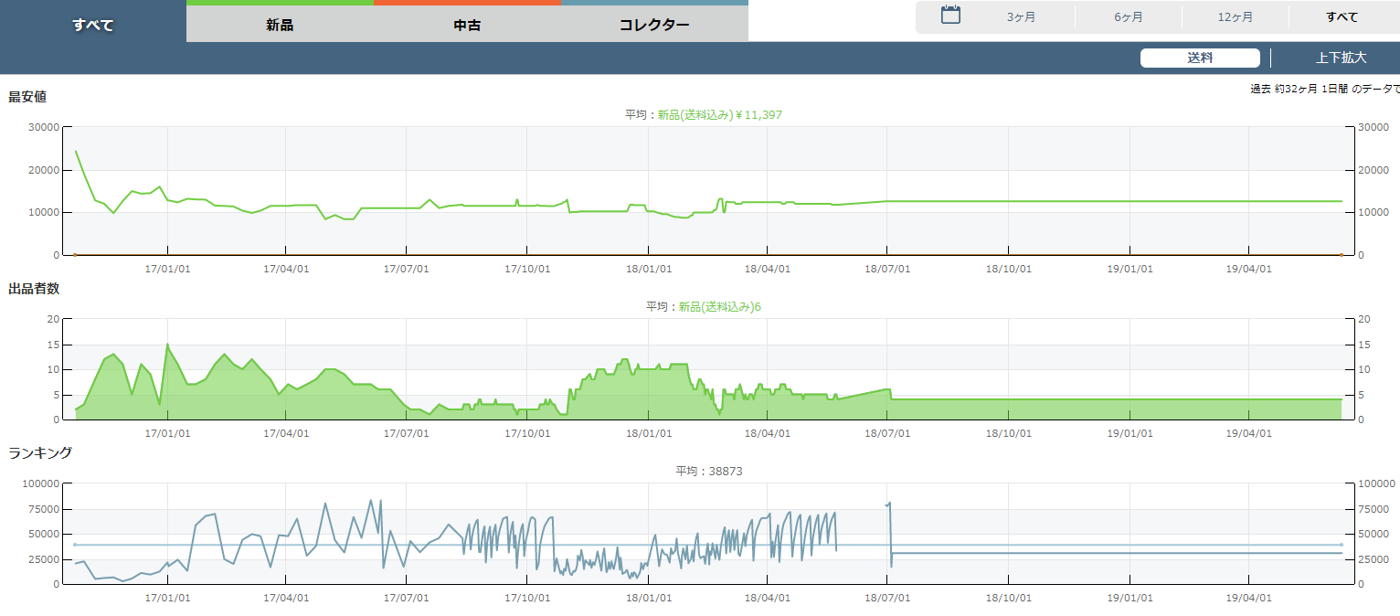
Task: Choose the 6ヶ月 time range
Action: point(1129,17)
